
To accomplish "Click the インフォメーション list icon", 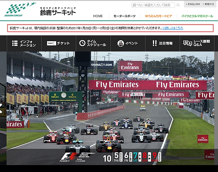I will (15, 43).
